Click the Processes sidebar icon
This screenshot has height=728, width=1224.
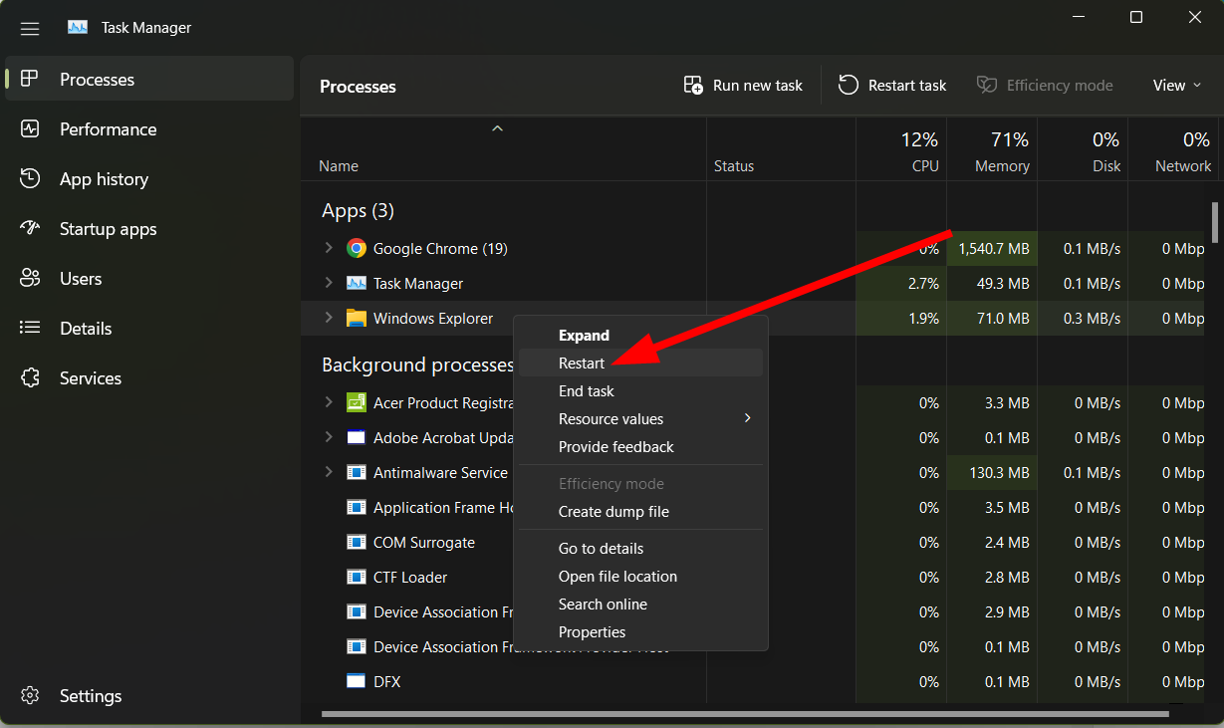30,79
